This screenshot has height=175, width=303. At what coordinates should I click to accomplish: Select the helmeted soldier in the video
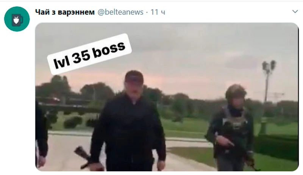pos(231,128)
